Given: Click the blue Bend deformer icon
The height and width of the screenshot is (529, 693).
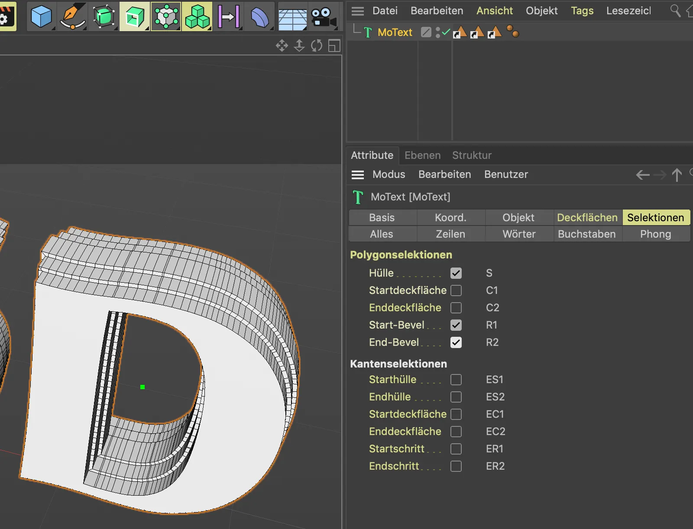Looking at the screenshot, I should pos(260,16).
